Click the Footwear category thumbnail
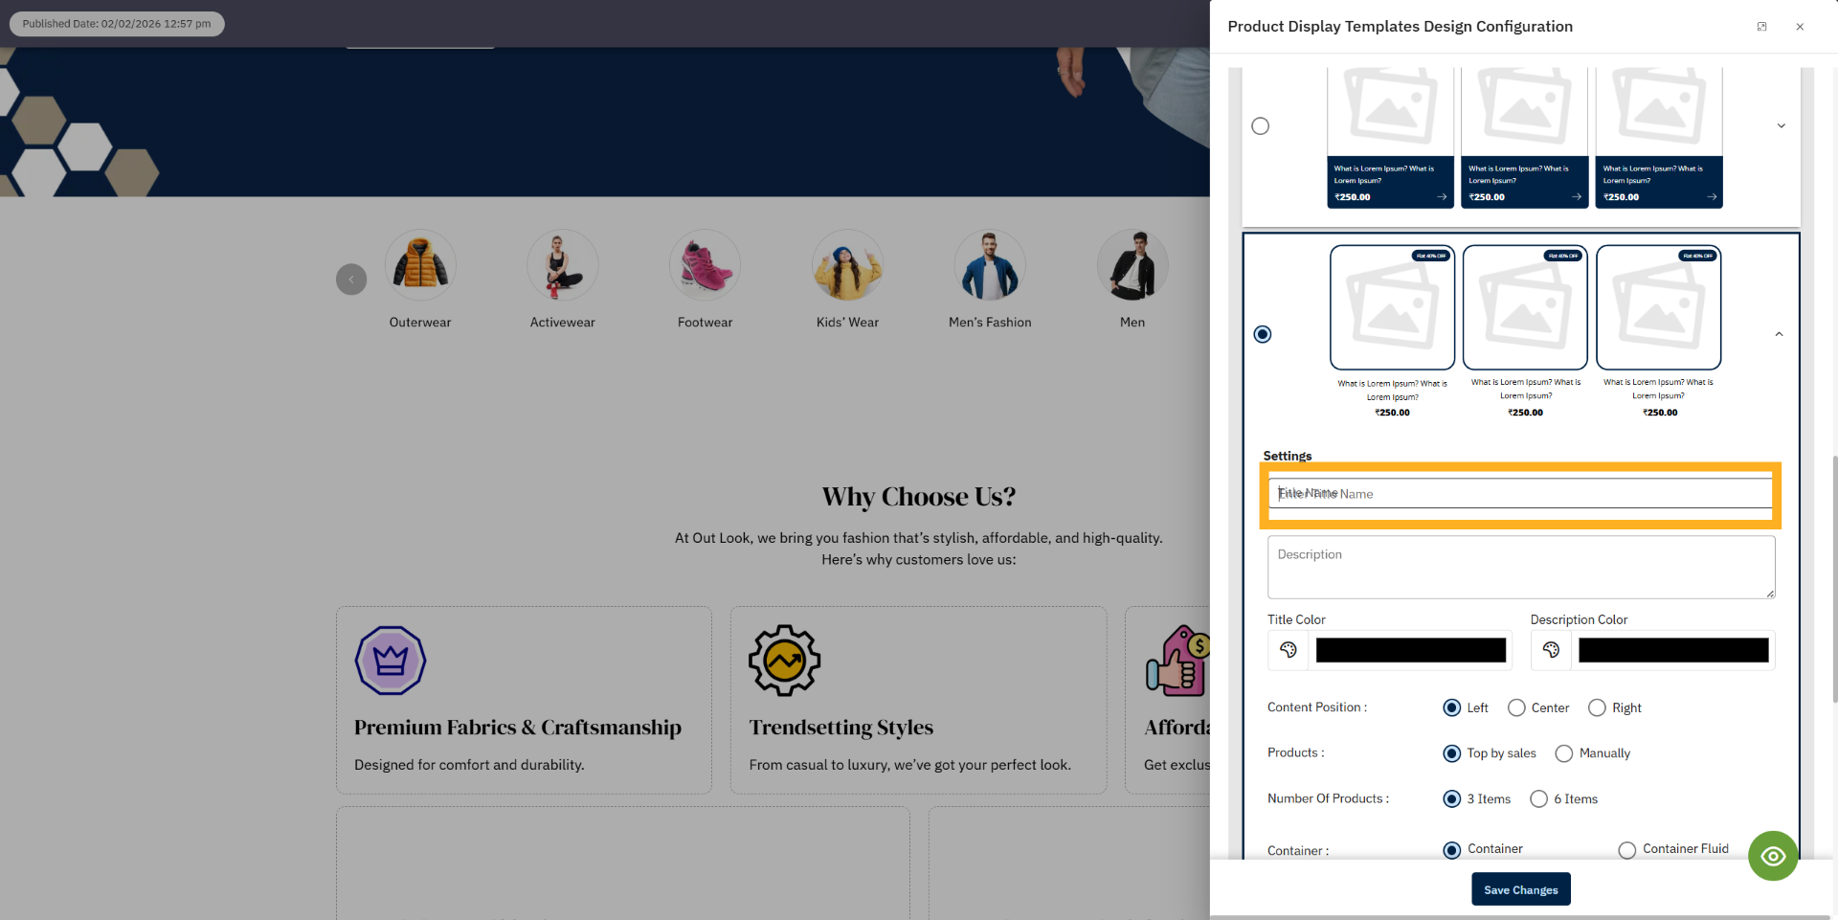Viewport: 1838px width, 920px height. 705,264
